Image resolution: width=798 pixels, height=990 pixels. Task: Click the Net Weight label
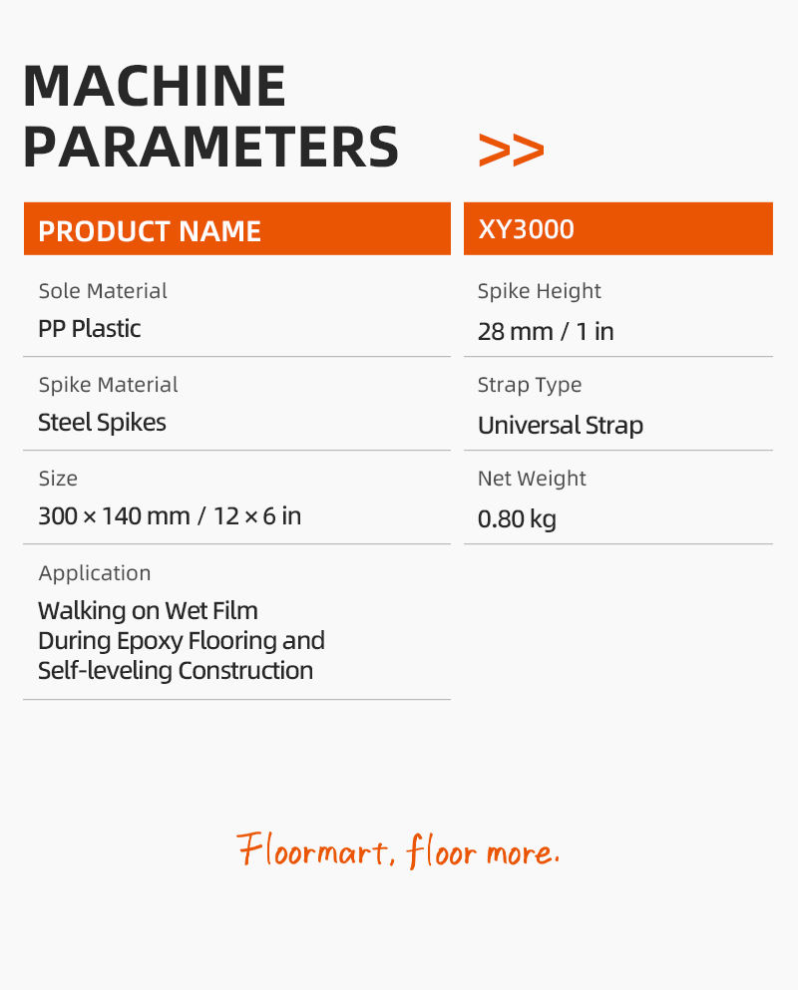pyautogui.click(x=532, y=479)
